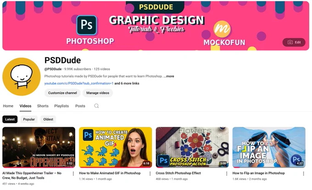
Task: Open the Oppenheimer trailer thumbnail
Action: click(x=39, y=147)
